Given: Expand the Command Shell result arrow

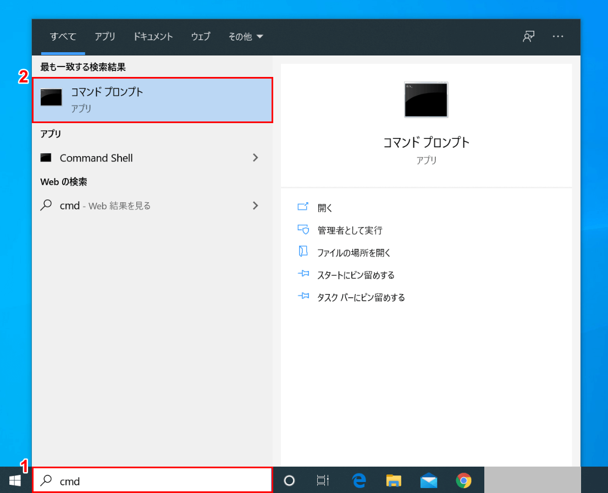Looking at the screenshot, I should 255,158.
